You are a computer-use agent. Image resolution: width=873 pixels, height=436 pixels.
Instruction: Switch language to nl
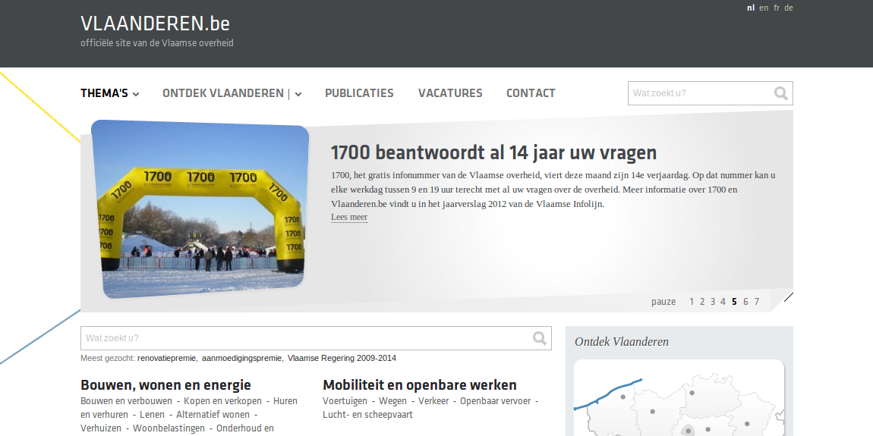point(751,8)
